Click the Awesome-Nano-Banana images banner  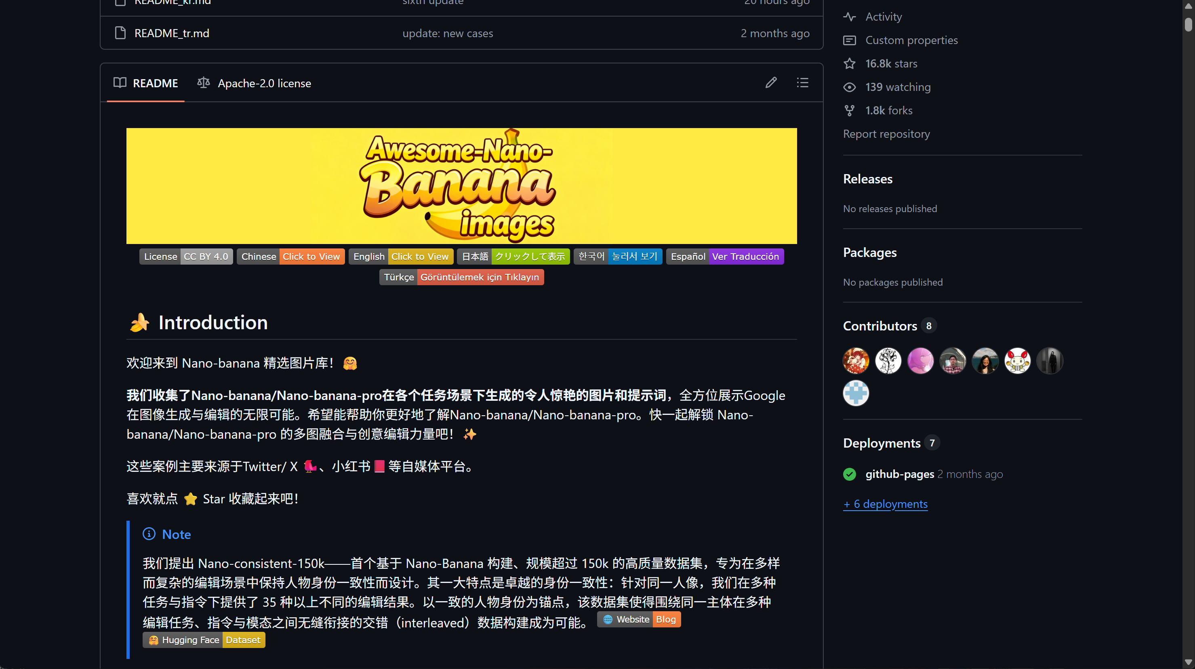pos(462,185)
